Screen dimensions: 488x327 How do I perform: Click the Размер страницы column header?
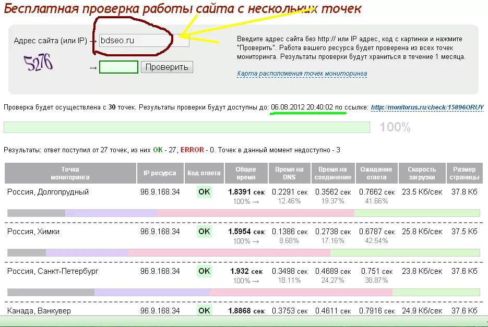[465, 173]
